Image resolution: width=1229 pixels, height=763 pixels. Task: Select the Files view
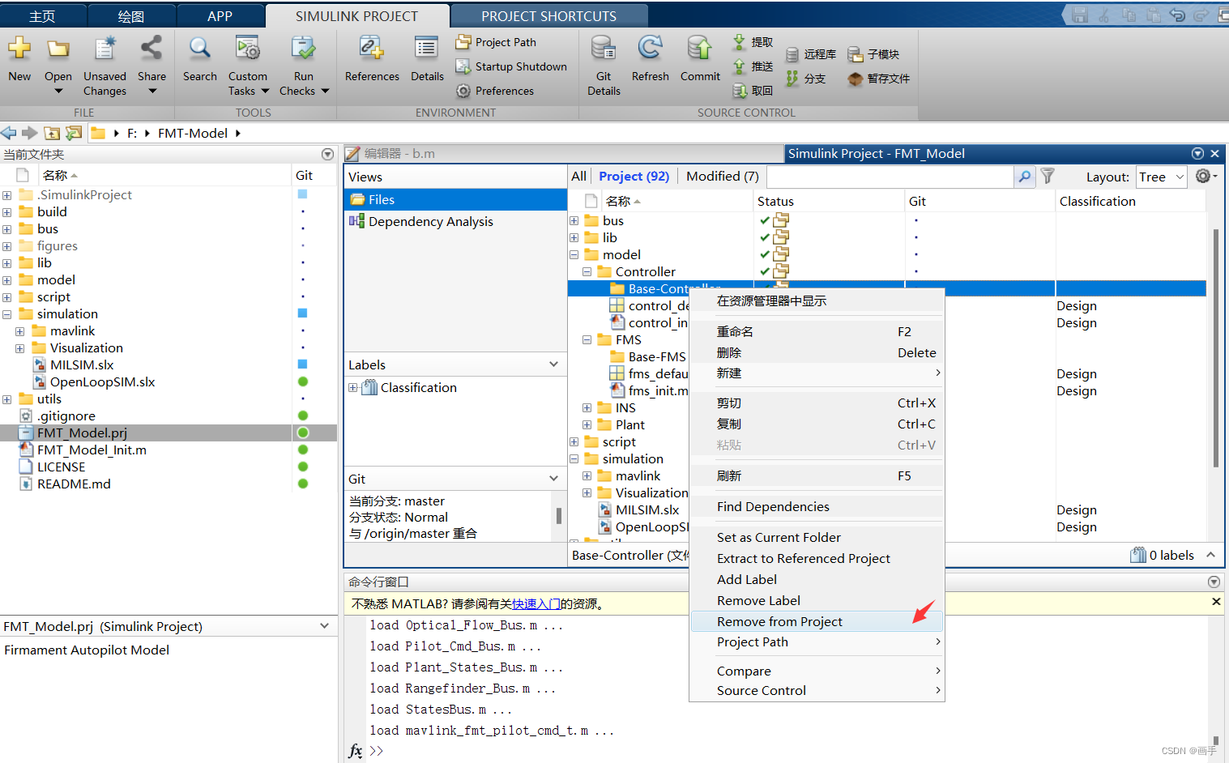[455, 199]
